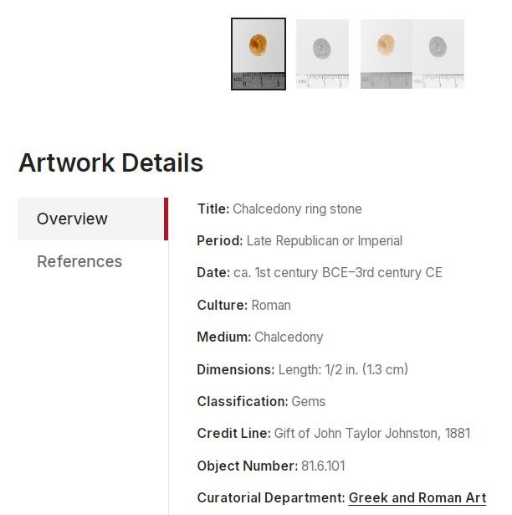Click the classification value Gems
This screenshot has width=512, height=515.
[308, 401]
